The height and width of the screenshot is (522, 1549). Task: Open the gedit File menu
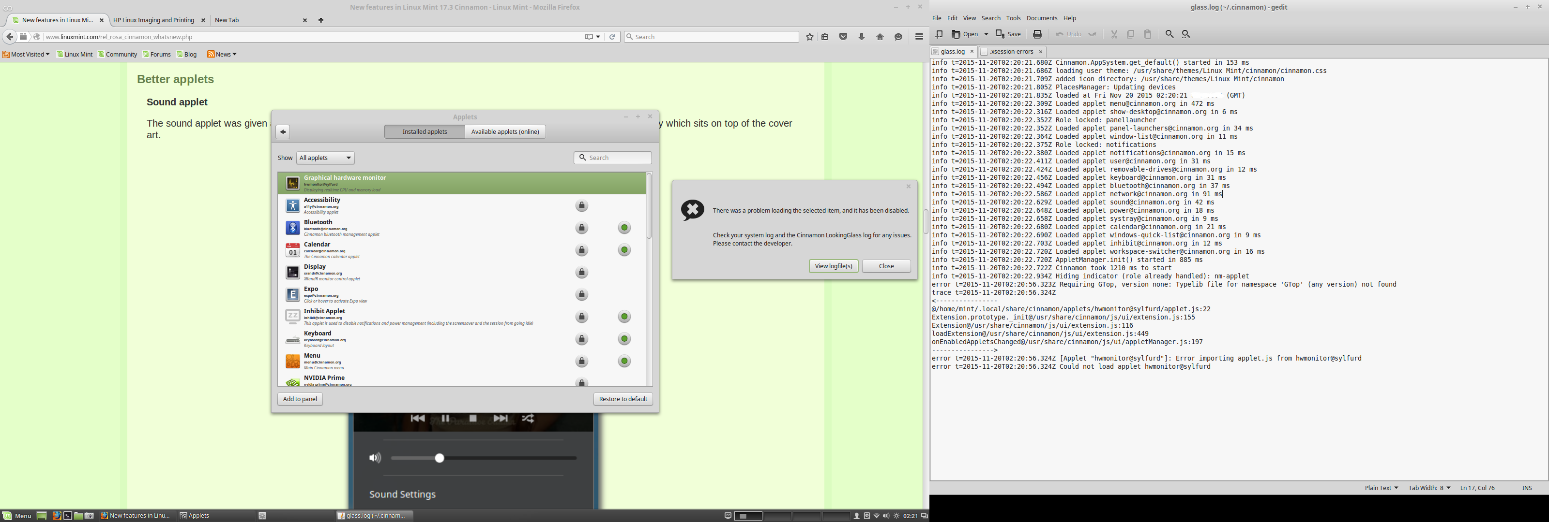(x=937, y=18)
